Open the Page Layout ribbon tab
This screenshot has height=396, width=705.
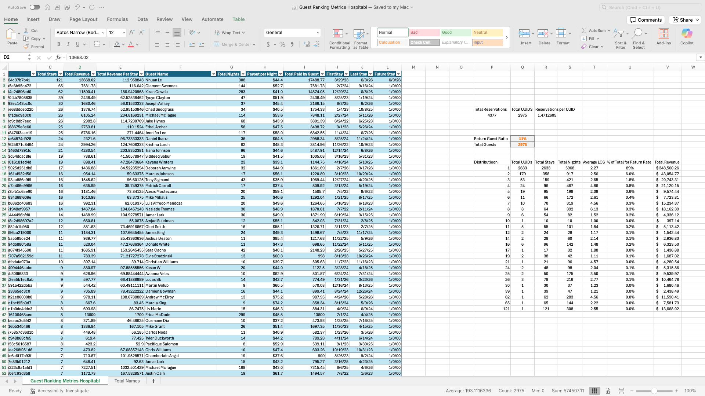(83, 19)
